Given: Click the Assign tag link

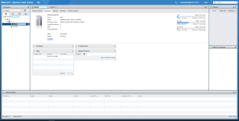Looking at the screenshot, I should click(x=63, y=73).
